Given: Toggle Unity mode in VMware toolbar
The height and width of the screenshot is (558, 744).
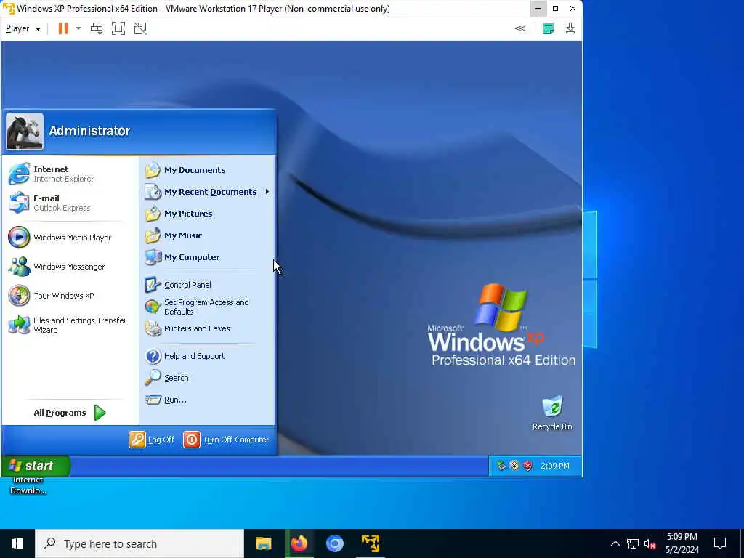Looking at the screenshot, I should click(140, 28).
